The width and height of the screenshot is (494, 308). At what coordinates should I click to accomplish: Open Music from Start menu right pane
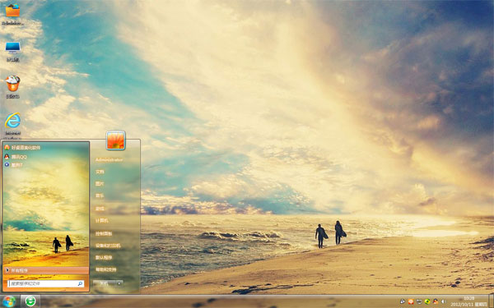(100, 195)
